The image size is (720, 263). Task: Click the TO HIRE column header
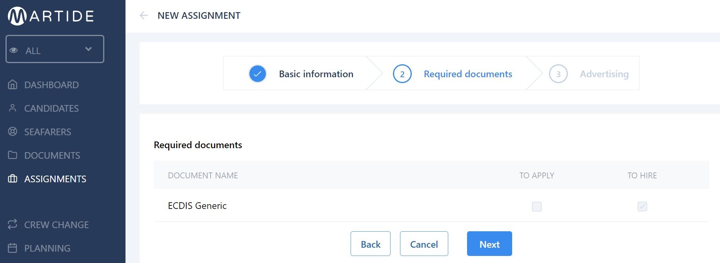point(642,175)
